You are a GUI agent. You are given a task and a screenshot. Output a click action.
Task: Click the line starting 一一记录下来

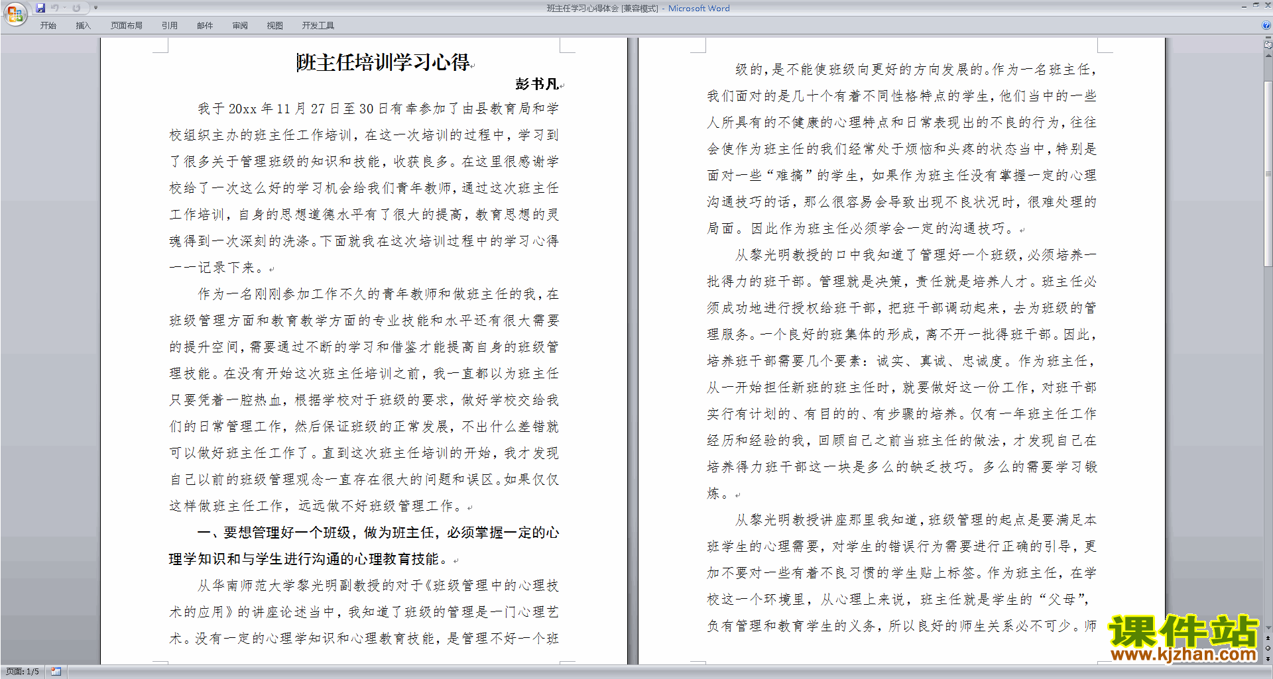point(217,268)
